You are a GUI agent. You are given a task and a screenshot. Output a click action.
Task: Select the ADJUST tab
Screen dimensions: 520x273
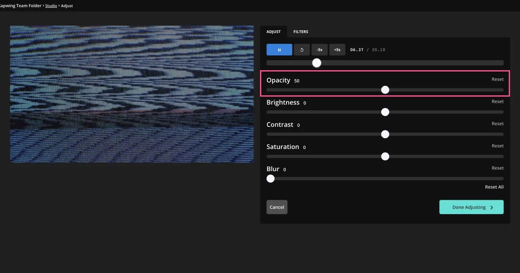[x=273, y=32]
